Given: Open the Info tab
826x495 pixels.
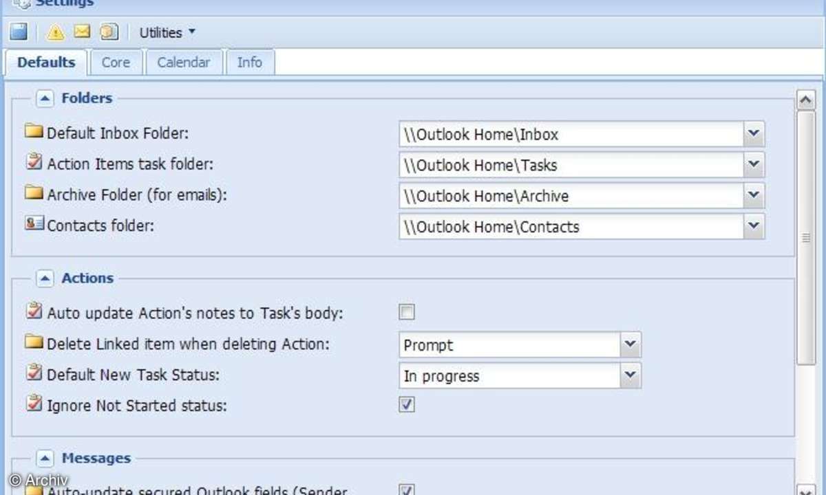Looking at the screenshot, I should [x=249, y=62].
